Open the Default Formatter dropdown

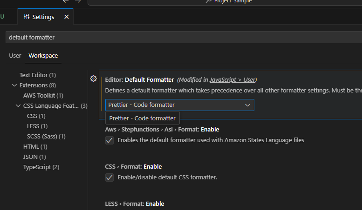(180, 105)
